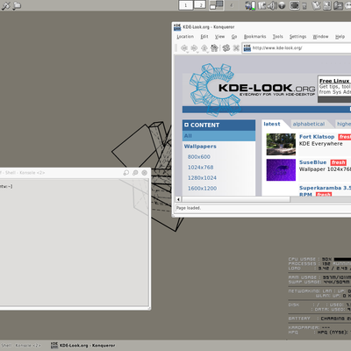Screen dimensions: 351x351
Task: Click the round globe tray icon
Action: pyautogui.click(x=282, y=5)
